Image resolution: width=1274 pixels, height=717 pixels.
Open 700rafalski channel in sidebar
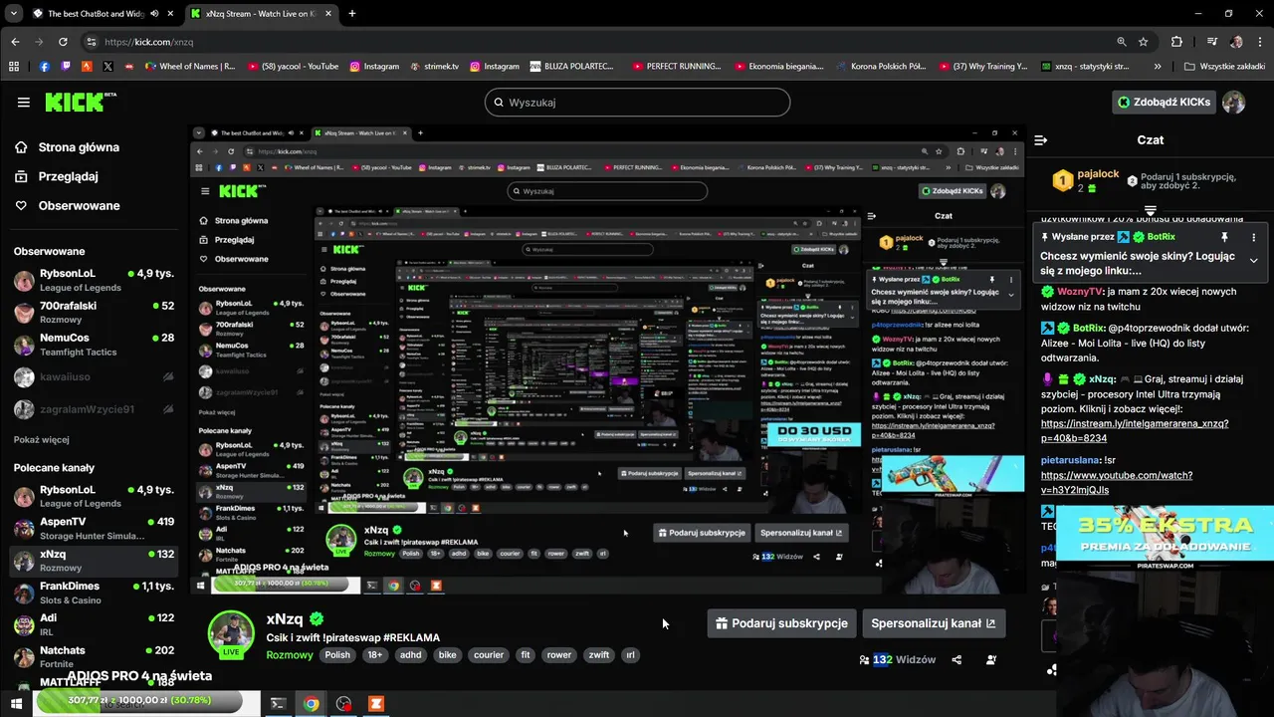tap(94, 313)
